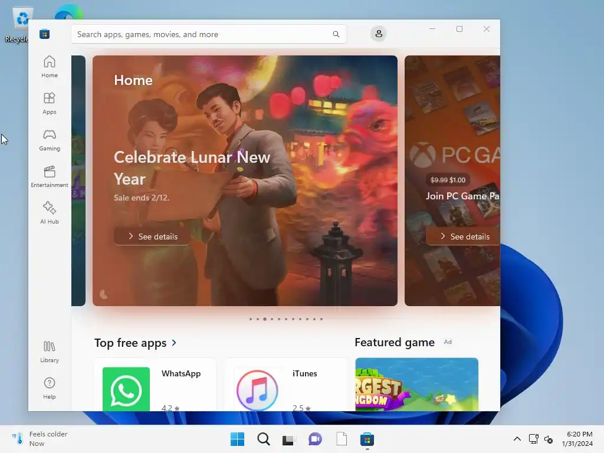The height and width of the screenshot is (453, 604).
Task: Open taskbar Search
Action: (264, 439)
